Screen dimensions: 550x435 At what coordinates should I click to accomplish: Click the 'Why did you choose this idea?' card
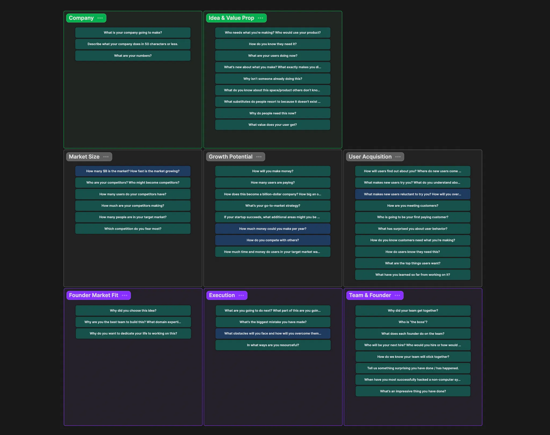[x=133, y=311]
